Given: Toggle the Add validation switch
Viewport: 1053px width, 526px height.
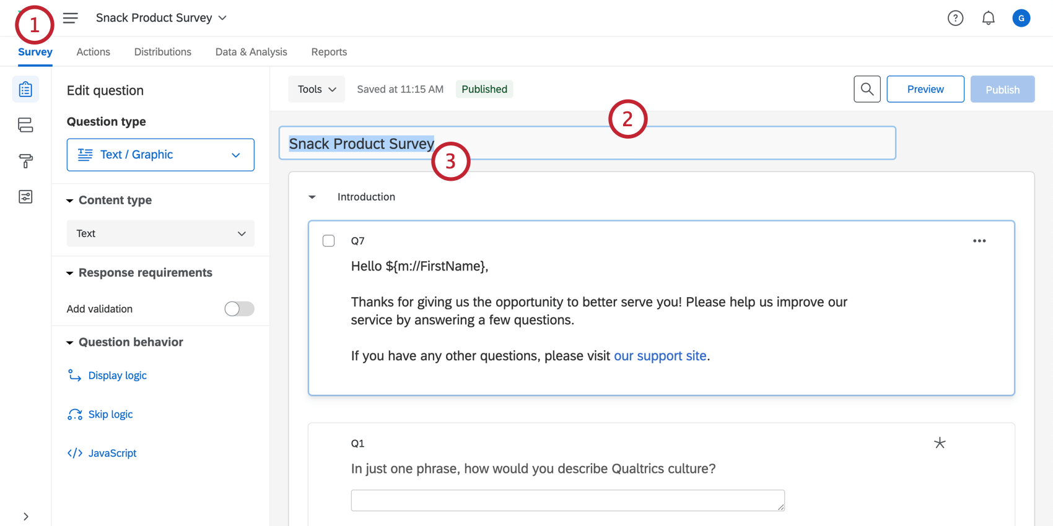Looking at the screenshot, I should (x=239, y=309).
